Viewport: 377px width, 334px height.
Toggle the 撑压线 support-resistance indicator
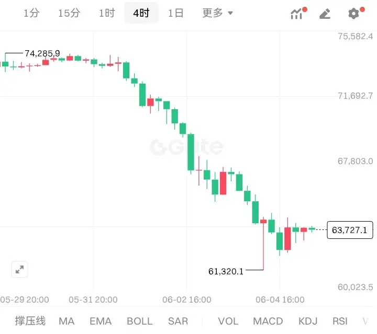pyautogui.click(x=30, y=321)
